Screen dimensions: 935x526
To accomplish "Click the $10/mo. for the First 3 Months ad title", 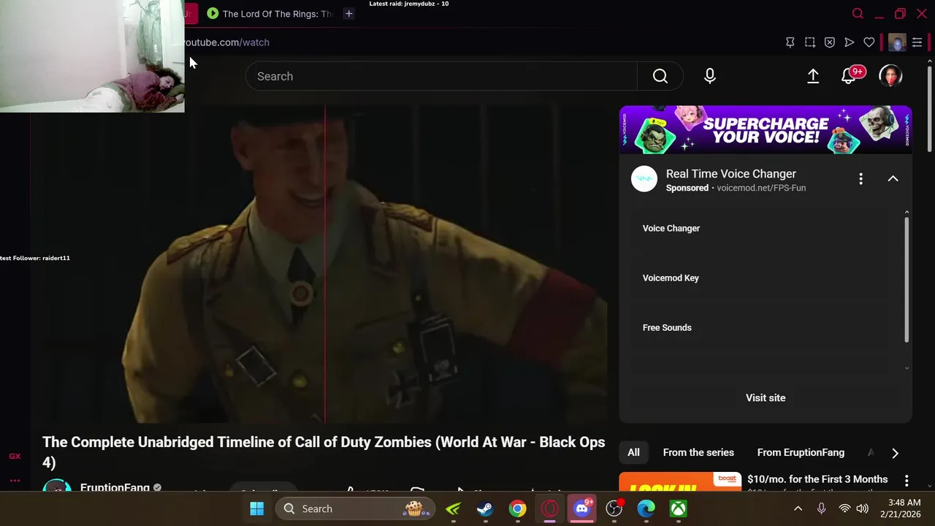I will tap(817, 479).
